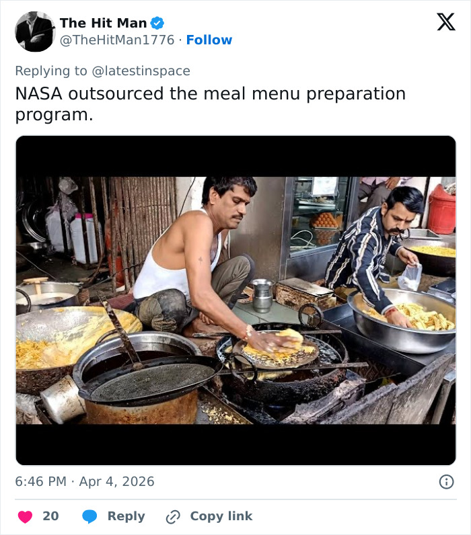Open the @TheHitMan1776 handle link
This screenshot has height=535, width=471.
(x=118, y=40)
